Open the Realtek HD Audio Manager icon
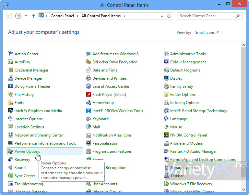 [x=166, y=151]
